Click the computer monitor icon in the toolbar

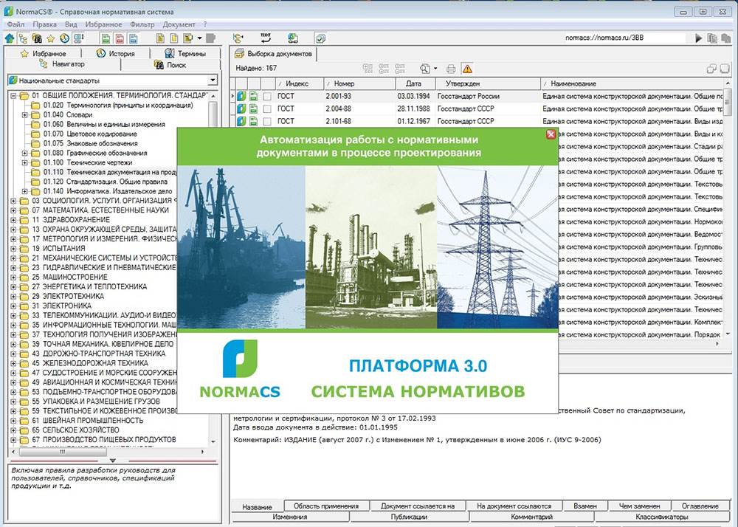point(79,38)
